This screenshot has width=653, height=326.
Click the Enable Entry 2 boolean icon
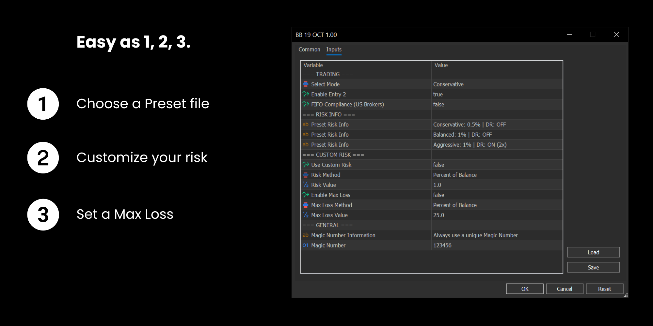point(306,95)
